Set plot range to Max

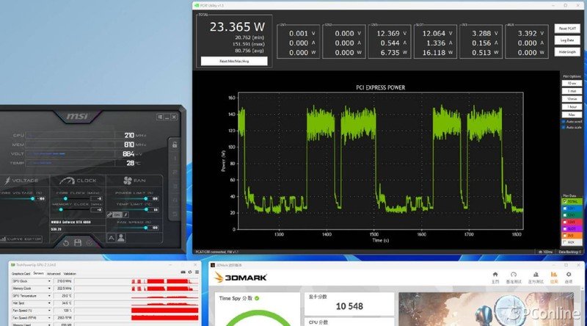(x=572, y=115)
